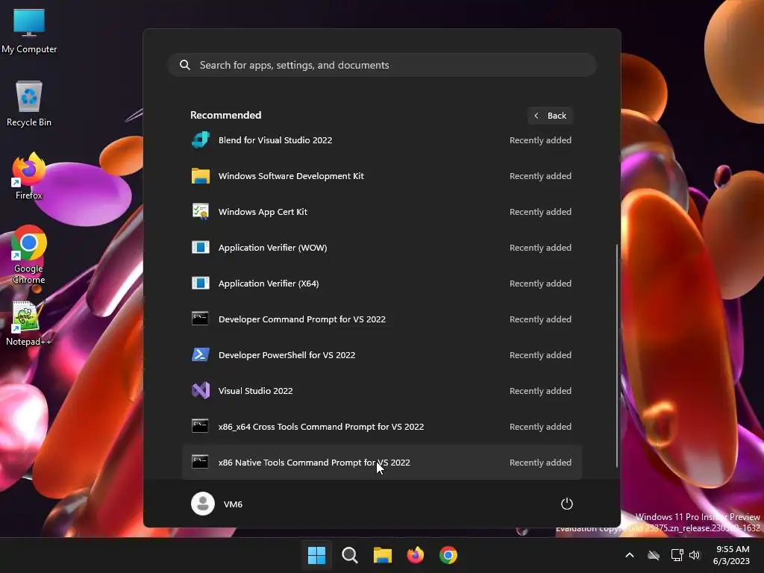Show hidden tray icons chevron
The width and height of the screenshot is (764, 573).
[x=630, y=555]
